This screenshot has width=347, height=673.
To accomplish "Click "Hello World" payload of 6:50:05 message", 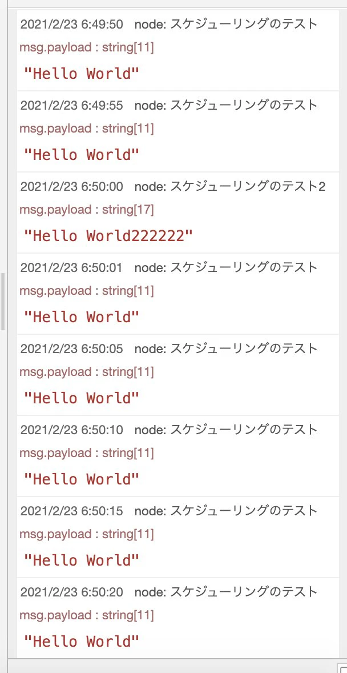I will (82, 398).
